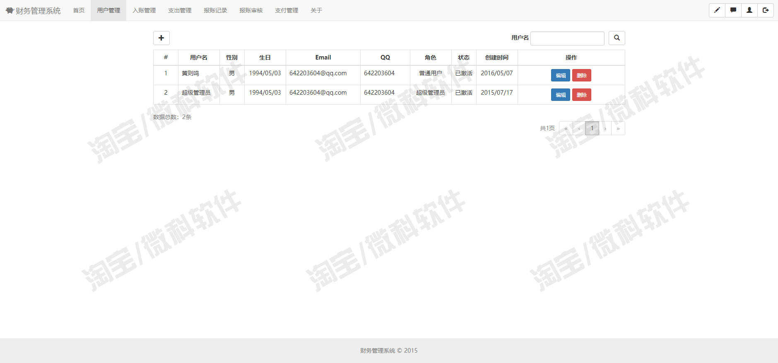Click footer text 财务管理系统 © 2015
The height and width of the screenshot is (363, 778).
coord(389,351)
